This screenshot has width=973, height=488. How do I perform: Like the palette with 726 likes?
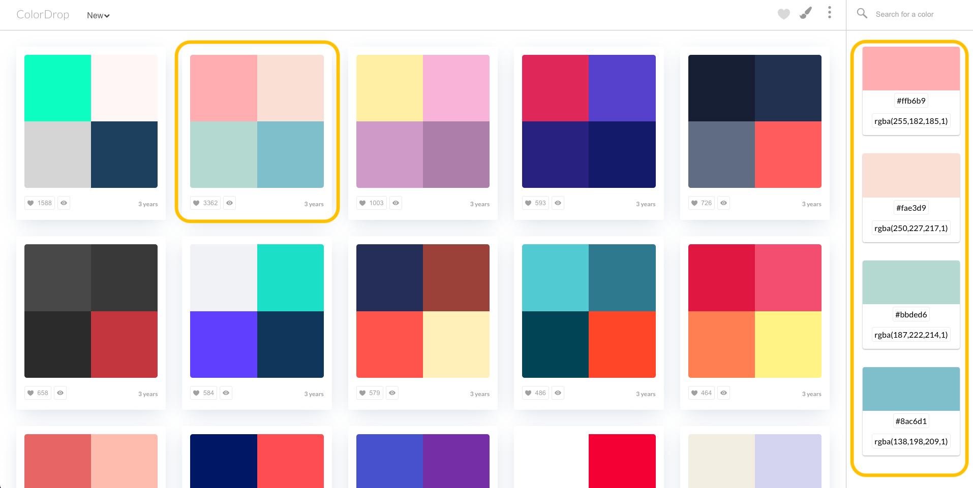(x=701, y=203)
